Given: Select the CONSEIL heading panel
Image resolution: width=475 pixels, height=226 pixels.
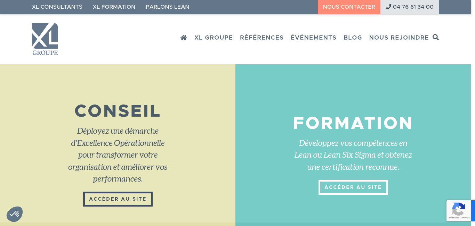Looking at the screenshot, I should click(118, 111).
